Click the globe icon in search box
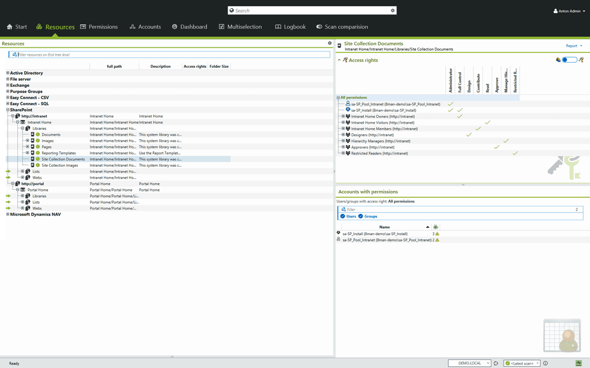 click(x=232, y=10)
